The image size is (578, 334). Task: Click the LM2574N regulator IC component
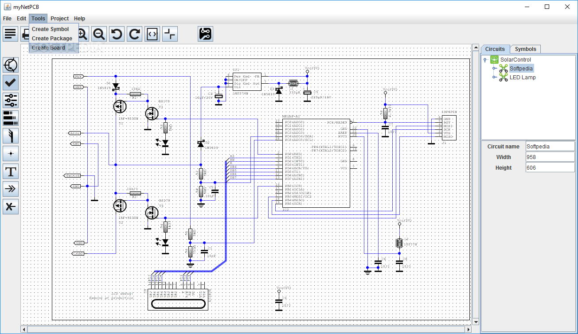coord(247,82)
